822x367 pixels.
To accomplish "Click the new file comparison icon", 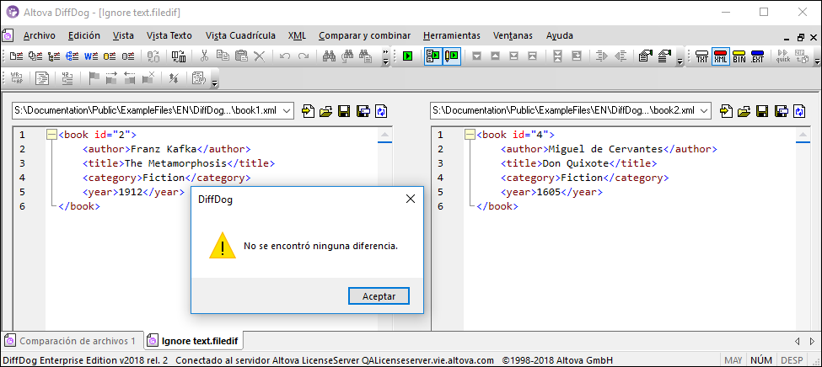I will (x=17, y=56).
